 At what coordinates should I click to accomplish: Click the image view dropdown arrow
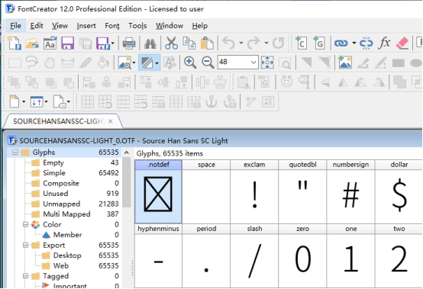coord(134,63)
